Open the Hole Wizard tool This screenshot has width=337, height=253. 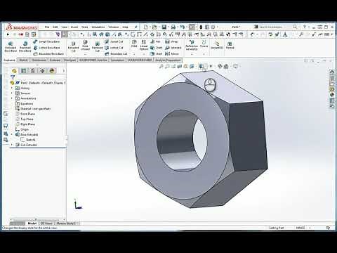pyautogui.click(x=85, y=45)
